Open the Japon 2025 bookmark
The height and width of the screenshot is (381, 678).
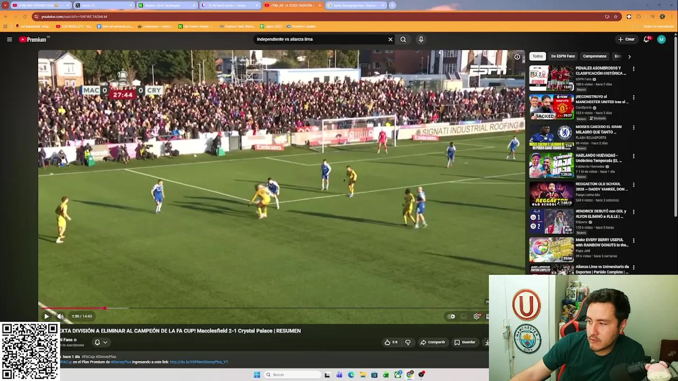[271, 26]
